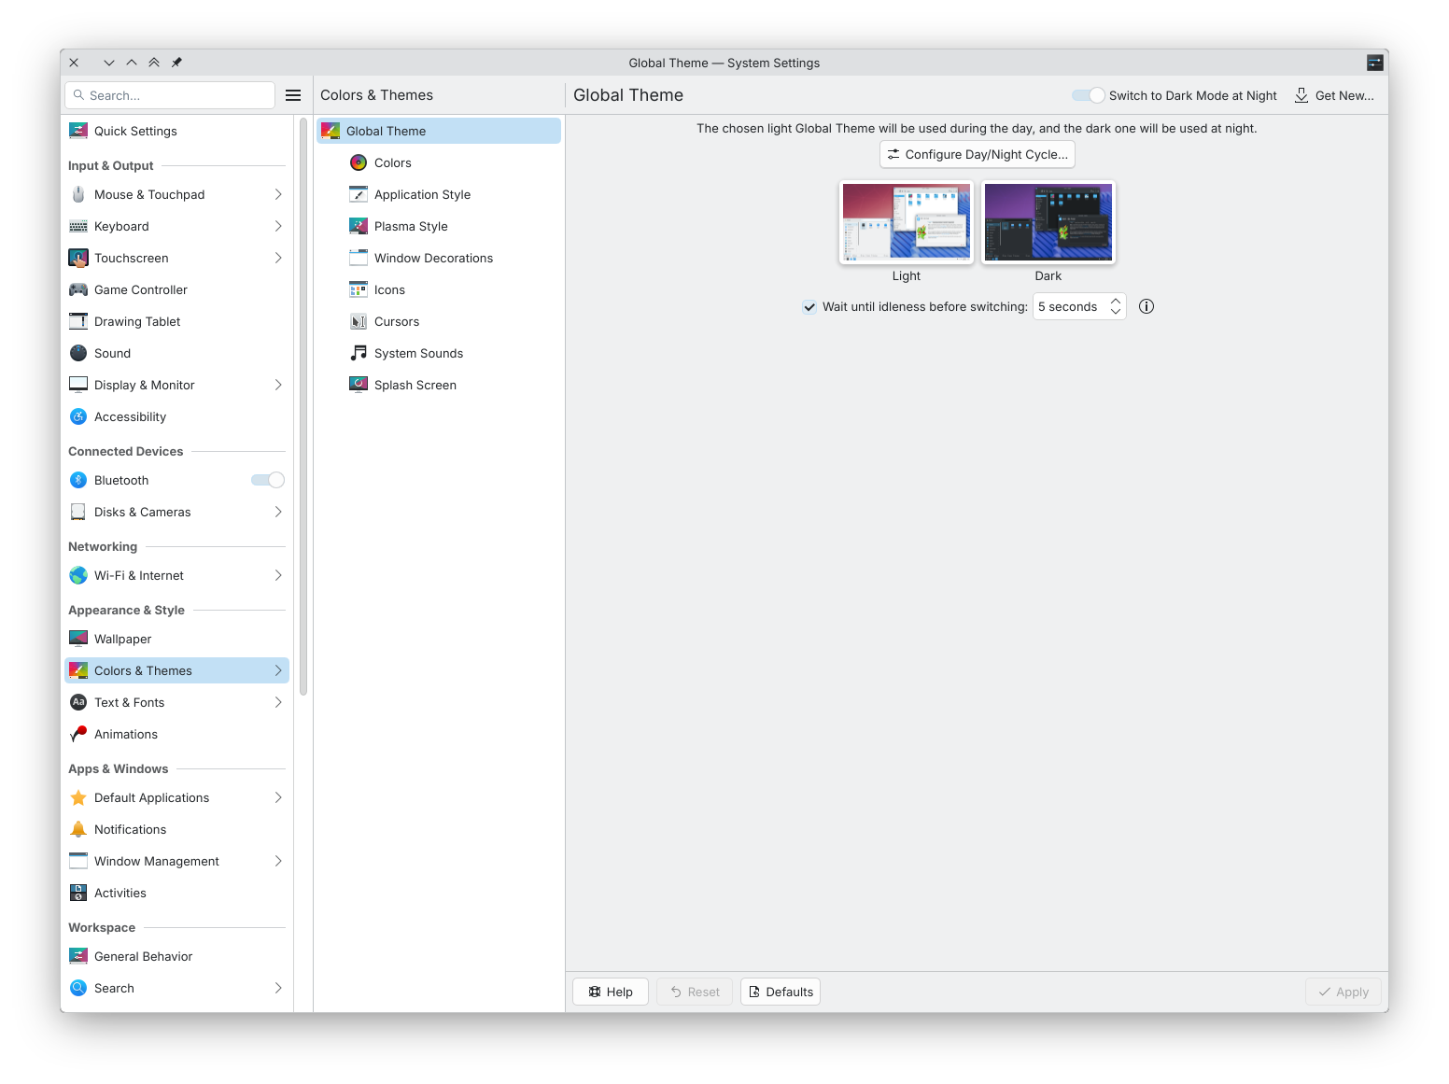Expand the Mouse & Touchpad chevron
The height and width of the screenshot is (1084, 1449).
click(278, 194)
